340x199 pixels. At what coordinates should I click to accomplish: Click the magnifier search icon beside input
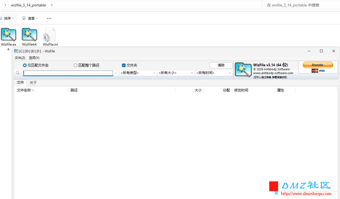[x=18, y=73]
